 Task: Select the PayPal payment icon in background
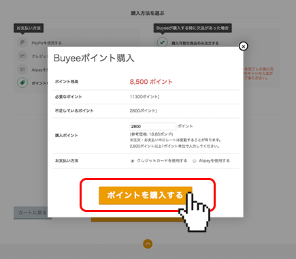(x=22, y=42)
